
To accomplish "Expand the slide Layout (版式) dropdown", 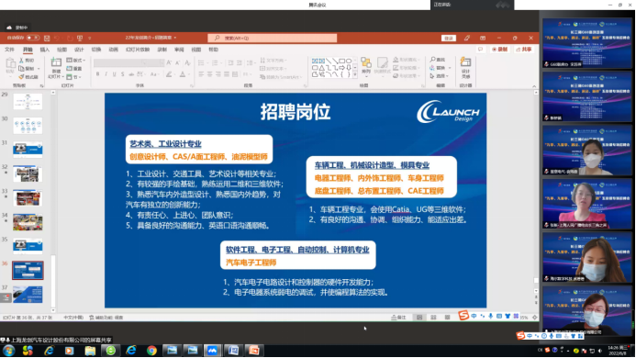I will (x=76, y=60).
